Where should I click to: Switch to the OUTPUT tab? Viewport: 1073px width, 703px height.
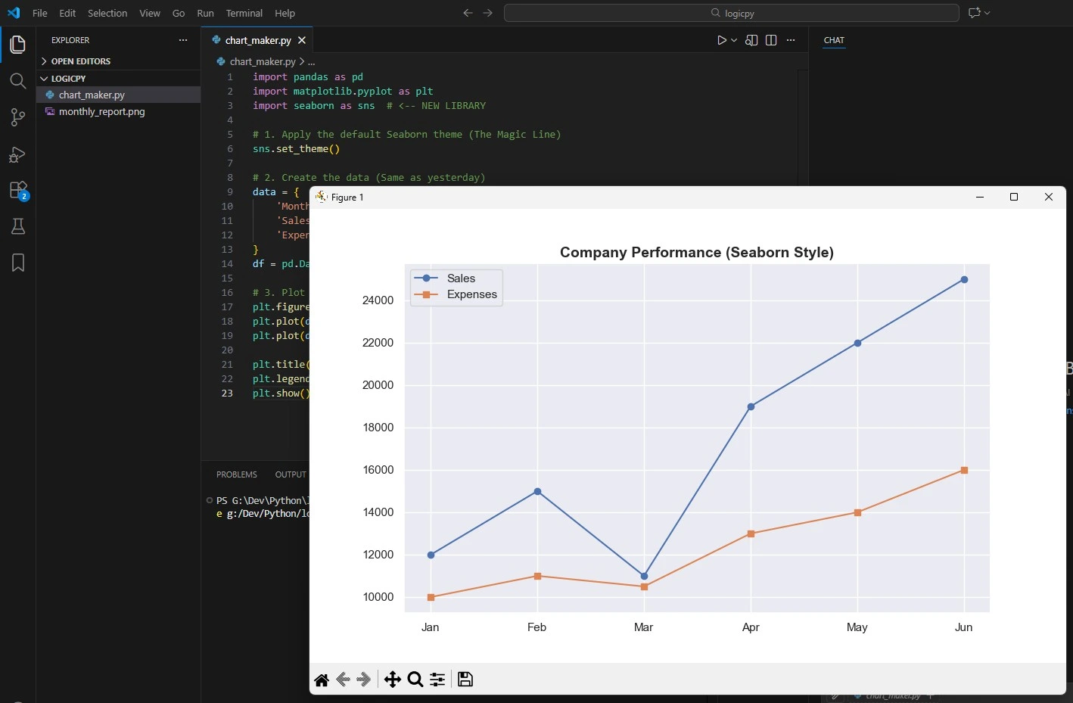[290, 474]
